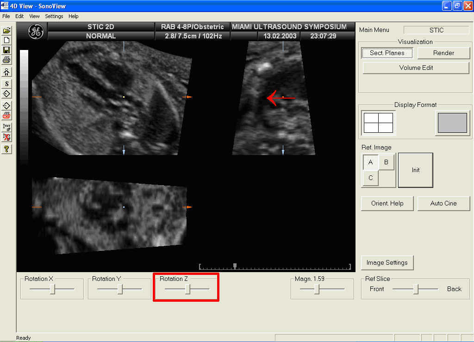Start Auto Cine
This screenshot has height=342, width=474.
pos(443,203)
